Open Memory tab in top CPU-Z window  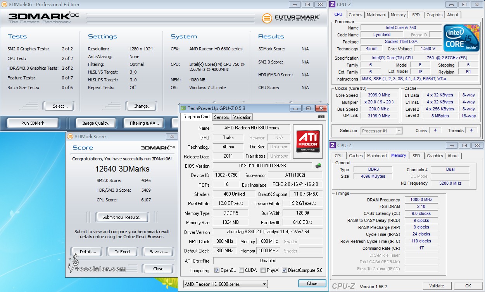(398, 15)
